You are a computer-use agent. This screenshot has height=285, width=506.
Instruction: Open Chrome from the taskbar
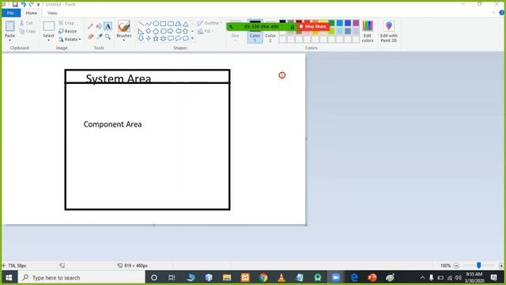tap(263, 278)
